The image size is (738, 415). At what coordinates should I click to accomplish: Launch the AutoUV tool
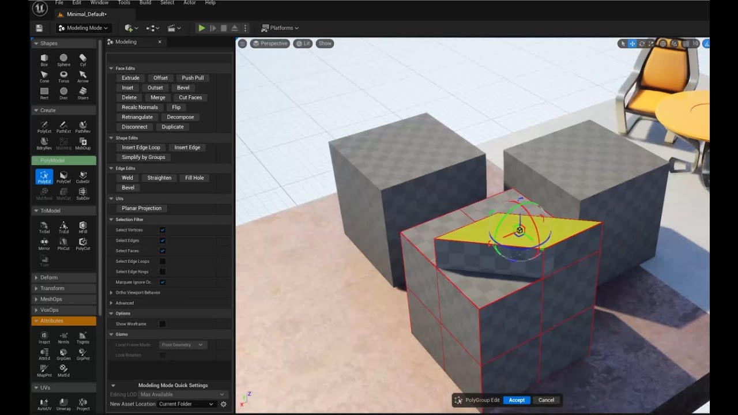point(44,403)
